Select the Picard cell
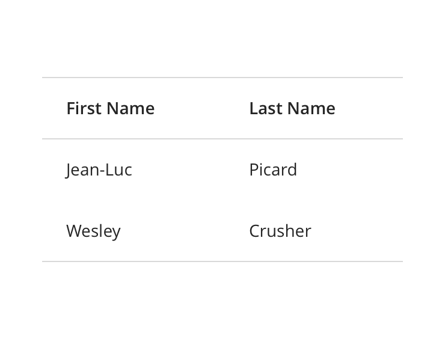Viewport: 445px width, 339px height. (273, 169)
